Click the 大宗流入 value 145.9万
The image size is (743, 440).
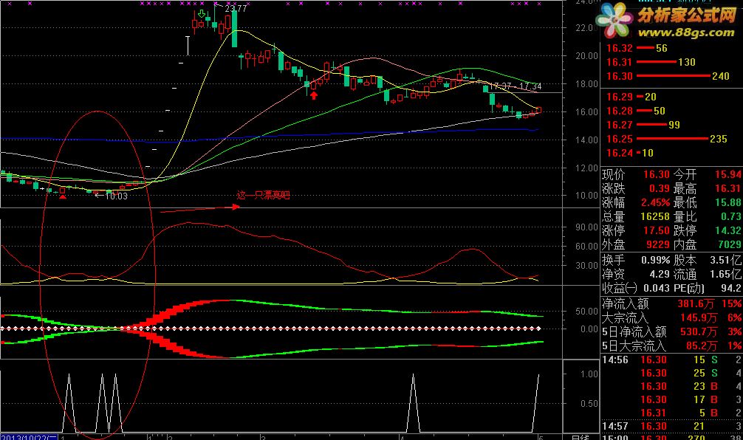pyautogui.click(x=697, y=317)
